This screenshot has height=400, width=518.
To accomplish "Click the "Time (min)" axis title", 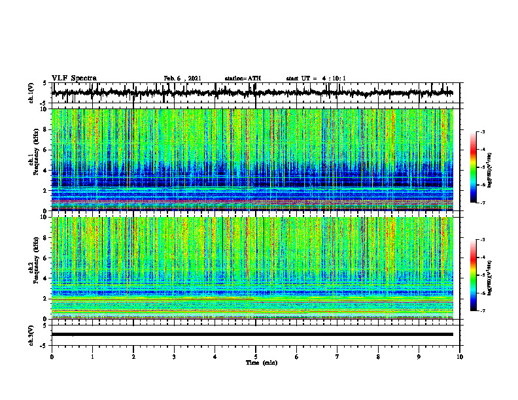I will 262,363.
